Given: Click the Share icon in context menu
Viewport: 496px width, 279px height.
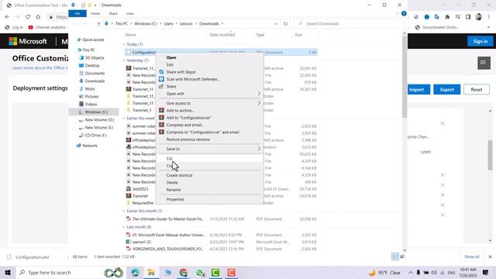Looking at the screenshot, I should click(x=161, y=86).
